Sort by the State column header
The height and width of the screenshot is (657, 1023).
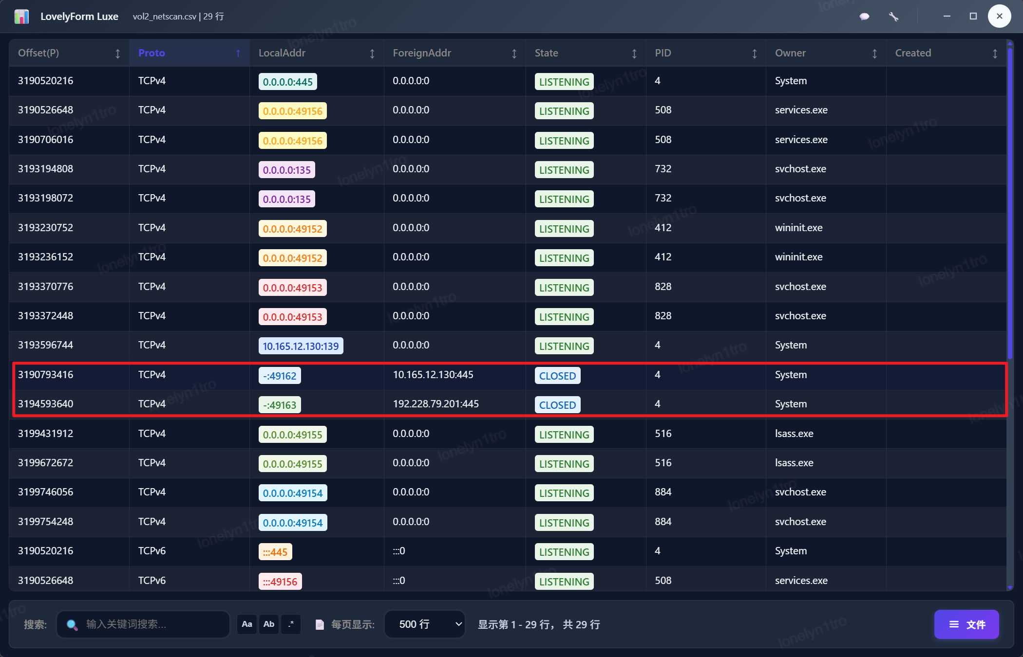click(x=546, y=53)
